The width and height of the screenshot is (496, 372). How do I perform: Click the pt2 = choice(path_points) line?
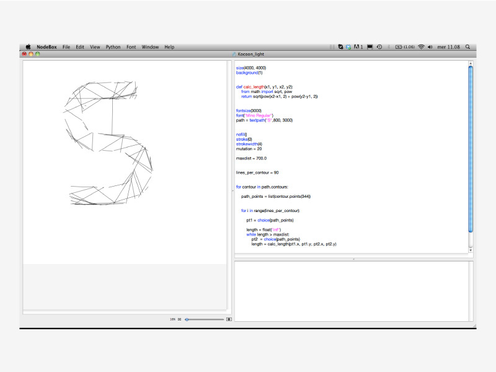(x=275, y=239)
